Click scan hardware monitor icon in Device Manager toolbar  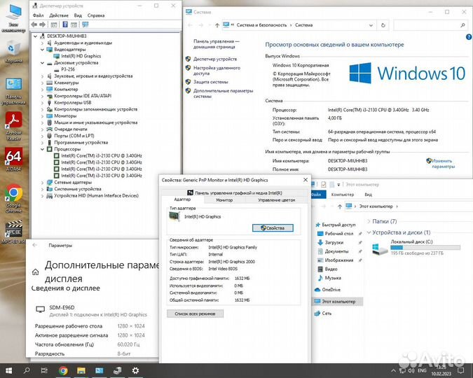[85, 24]
